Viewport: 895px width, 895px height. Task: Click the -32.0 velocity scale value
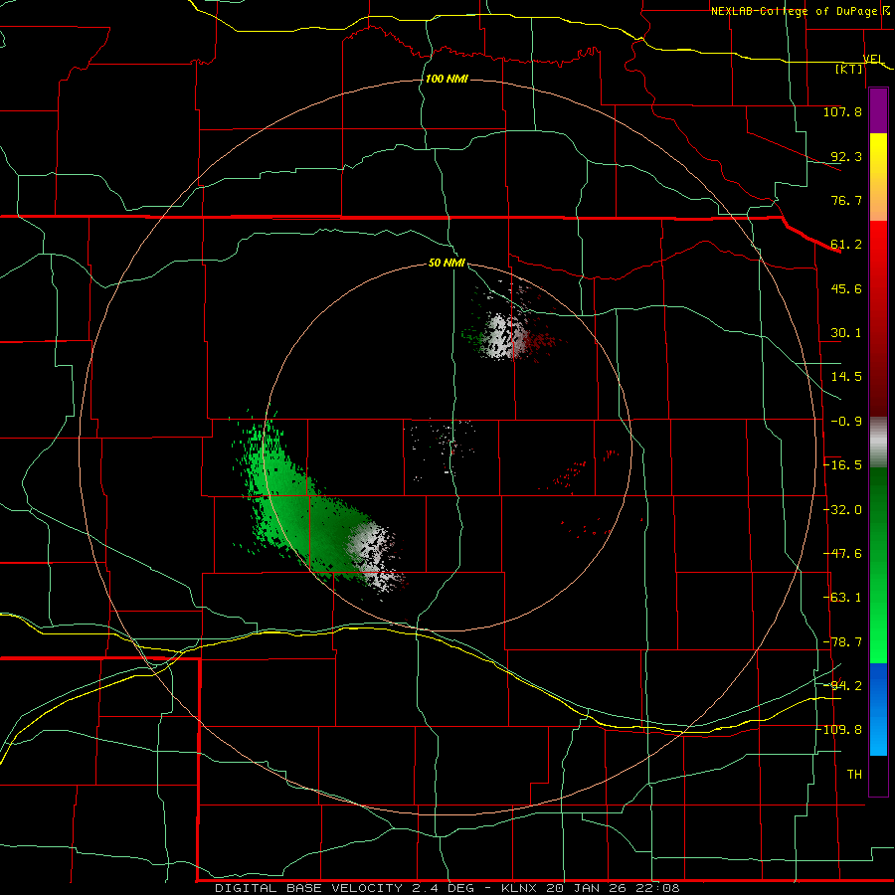coord(842,510)
